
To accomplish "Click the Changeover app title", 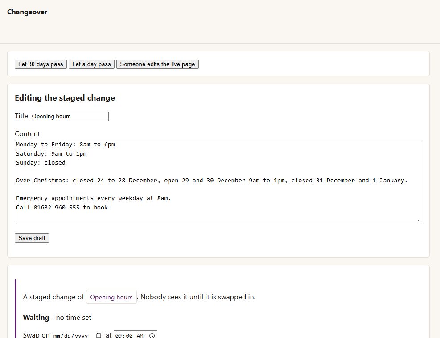I will [27, 12].
